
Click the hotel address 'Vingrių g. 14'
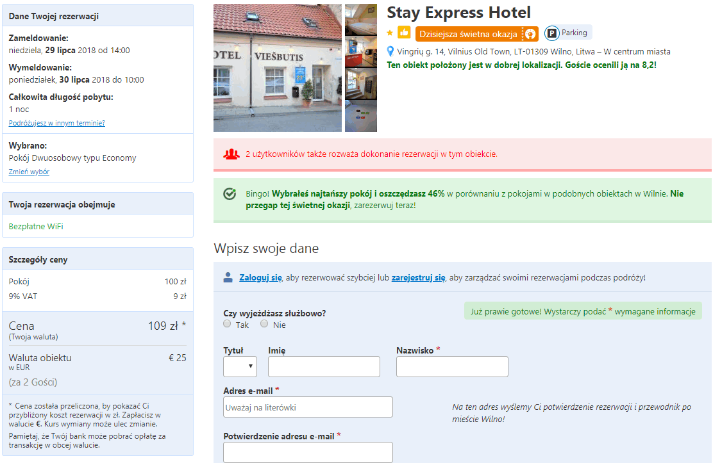click(421, 52)
